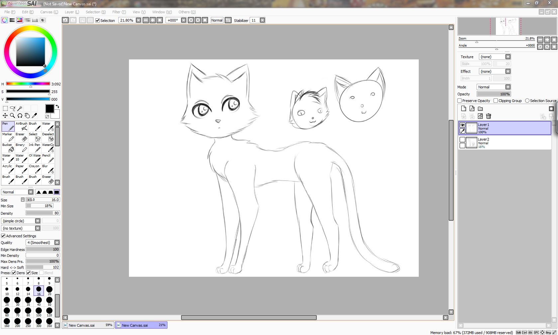Click the black foreground color swatch
Viewport: 558px width, 335px height.
[x=50, y=109]
